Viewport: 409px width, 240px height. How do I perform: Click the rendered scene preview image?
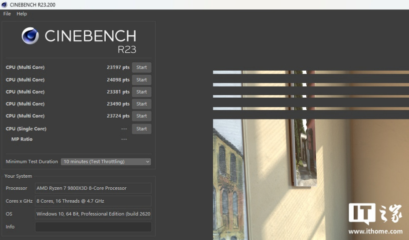[311, 155]
